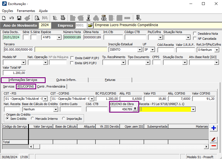The image size is (222, 159).
Task: Click the yellow Receita PJ Lei field
Action: [x=165, y=109]
